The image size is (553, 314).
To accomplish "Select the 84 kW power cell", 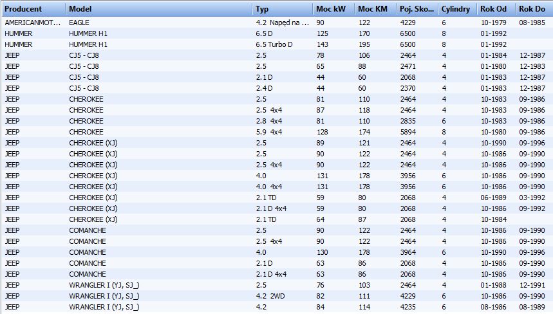I will (x=320, y=306).
